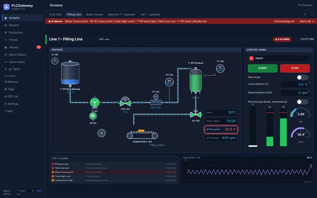Viewport: 317px width, 198px height.
Task: Toggle the Planned stop switch
Action: click(x=302, y=102)
